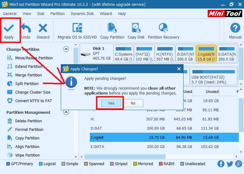Choose Merge Partition action
The height and width of the screenshot is (174, 244).
[24, 75]
